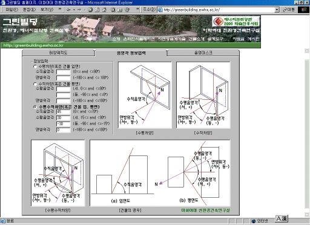The image size is (310, 225).
Task: Click the browser Back arrow button
Action: 68,10
